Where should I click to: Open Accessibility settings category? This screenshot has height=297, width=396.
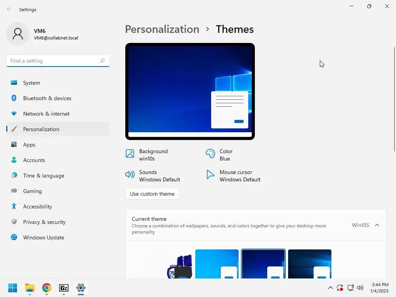pos(58,207)
